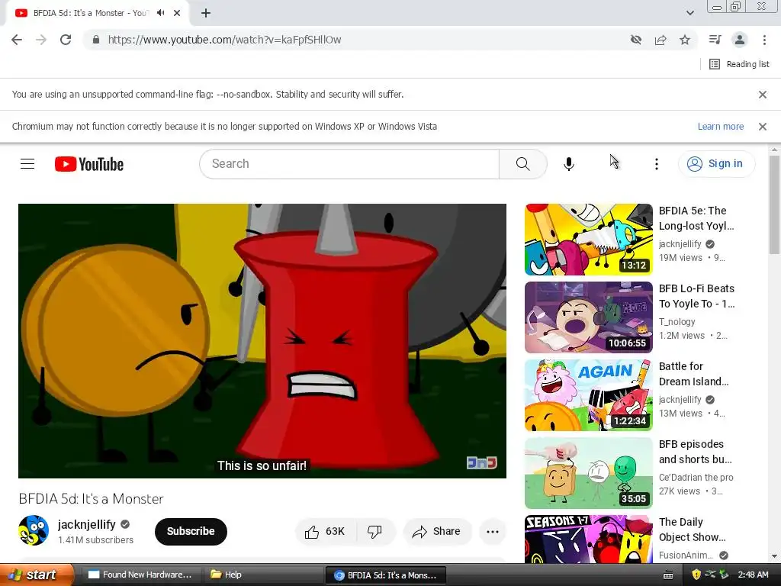Open BFB episodes and shorts thumbnail

588,473
